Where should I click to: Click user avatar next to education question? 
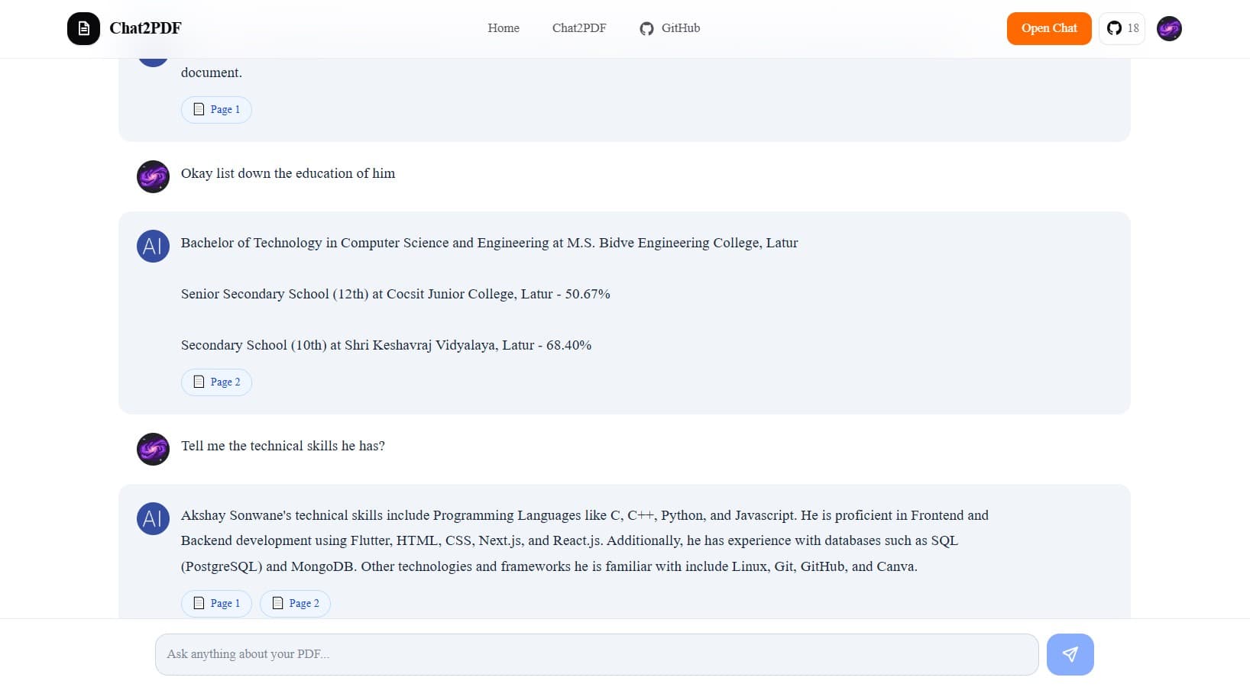(x=153, y=176)
